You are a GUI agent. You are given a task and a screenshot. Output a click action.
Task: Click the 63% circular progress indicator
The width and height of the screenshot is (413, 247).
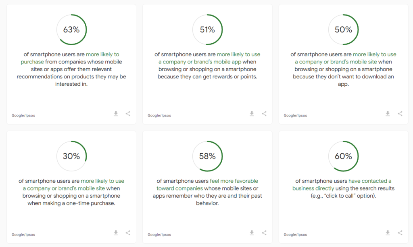71,30
